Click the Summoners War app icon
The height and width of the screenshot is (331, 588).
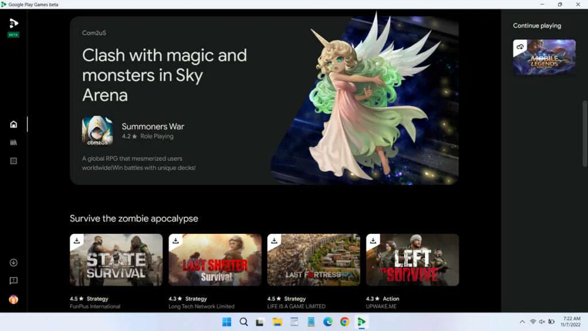pos(98,130)
